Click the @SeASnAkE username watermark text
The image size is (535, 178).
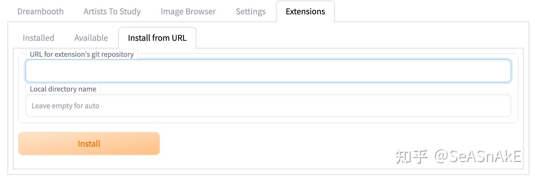coord(478,157)
